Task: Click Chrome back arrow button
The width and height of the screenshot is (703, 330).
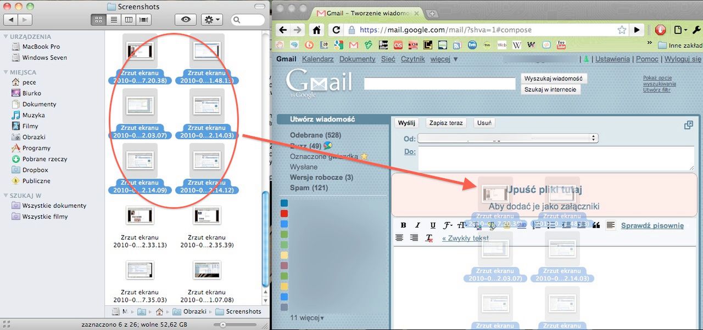Action: pos(282,30)
